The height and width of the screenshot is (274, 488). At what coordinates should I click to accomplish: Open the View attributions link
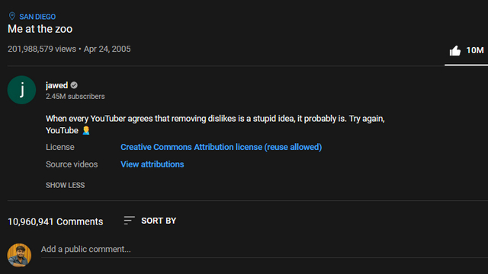152,164
